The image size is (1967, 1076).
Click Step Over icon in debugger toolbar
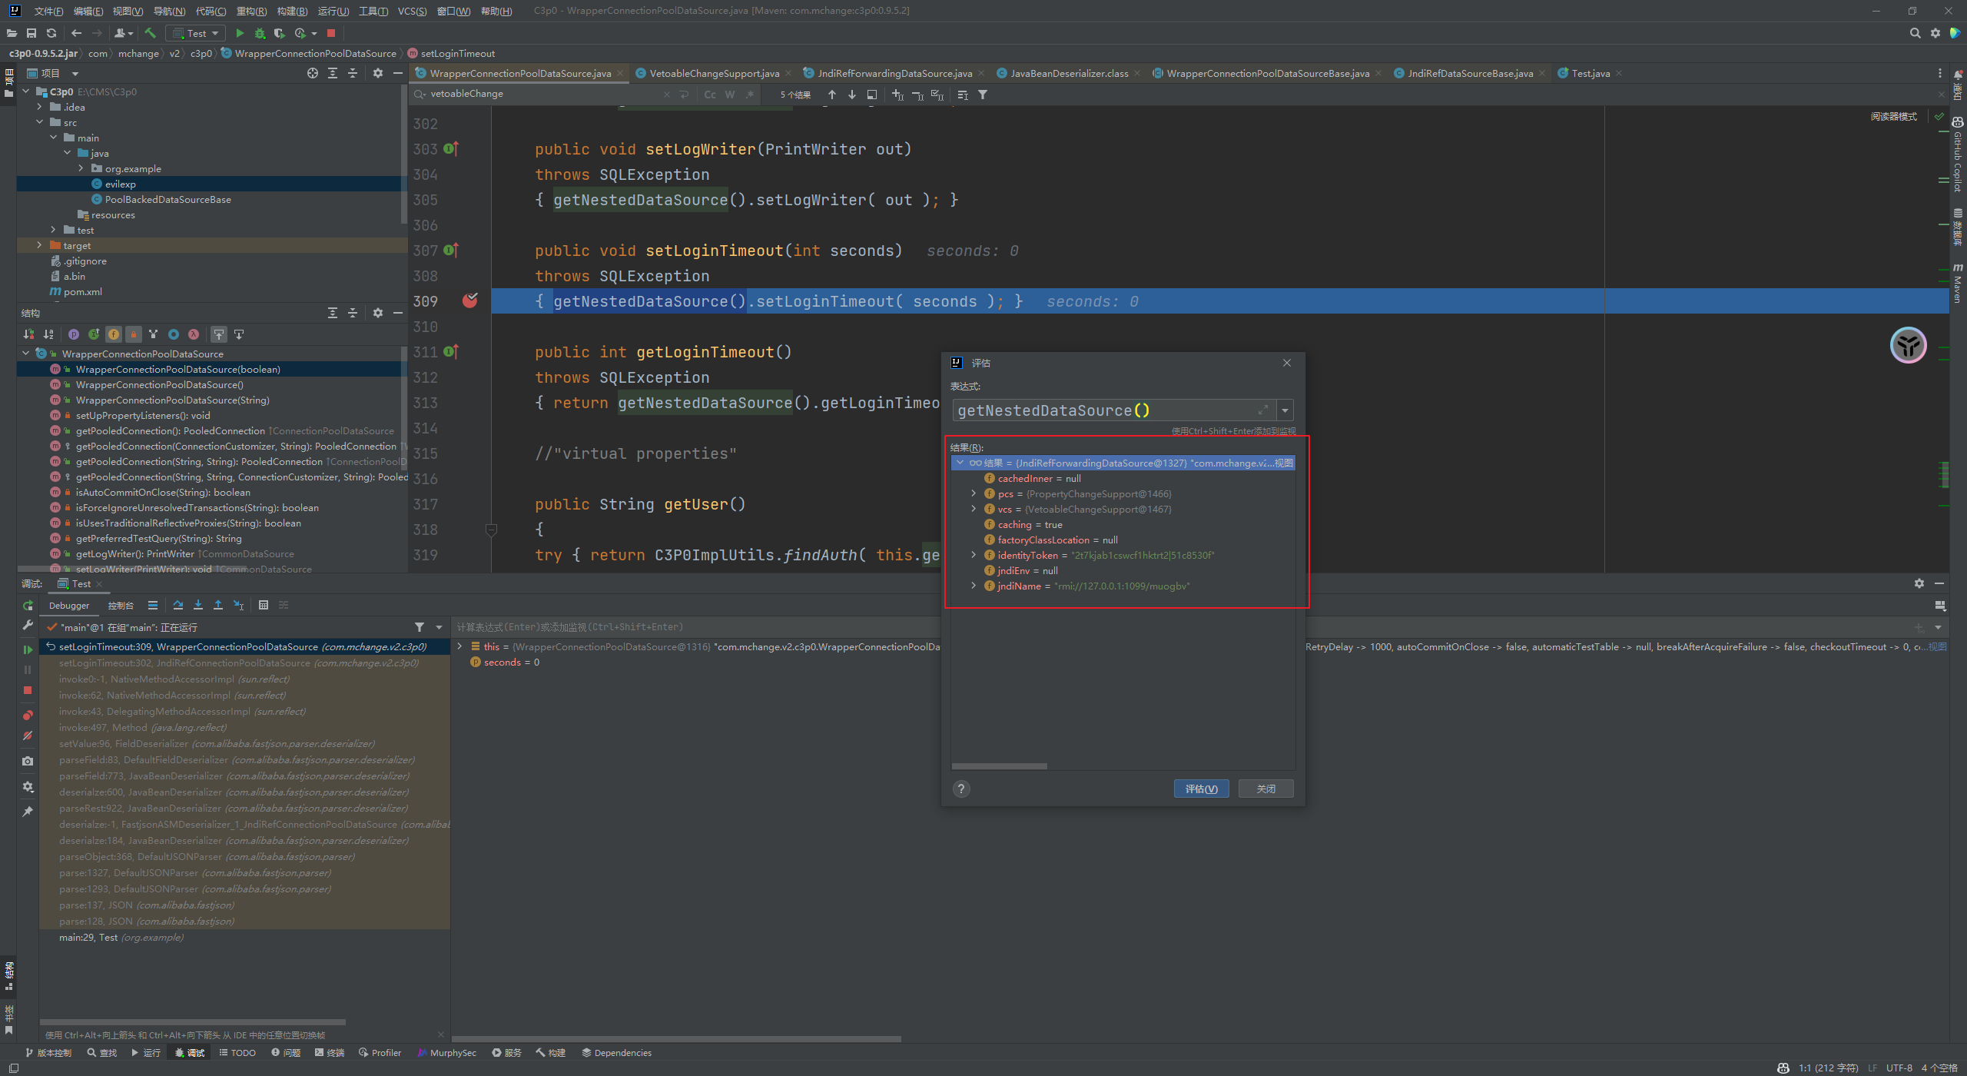pyautogui.click(x=178, y=605)
